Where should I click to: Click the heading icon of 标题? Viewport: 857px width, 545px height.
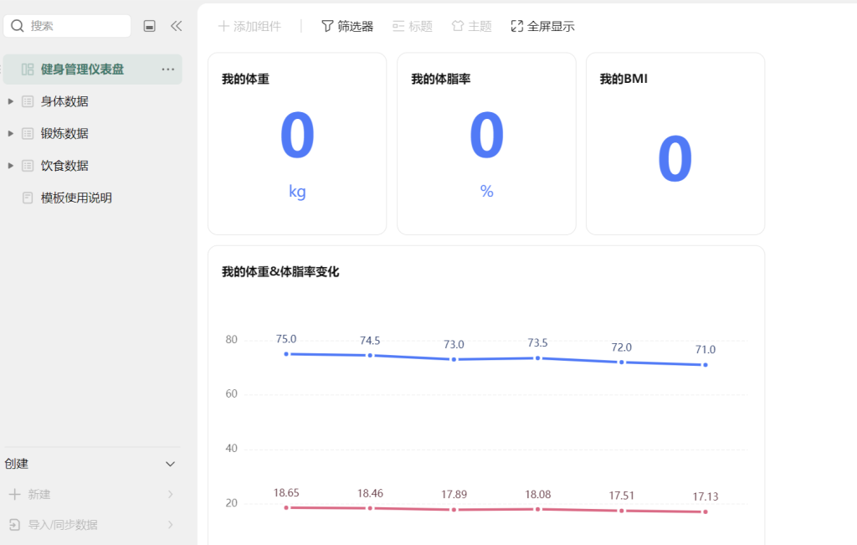(398, 26)
